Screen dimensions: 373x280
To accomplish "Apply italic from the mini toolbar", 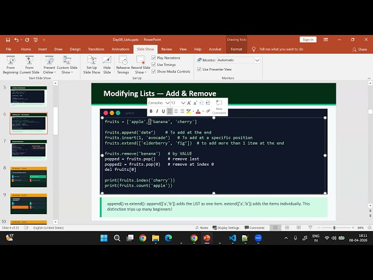I will (157, 111).
